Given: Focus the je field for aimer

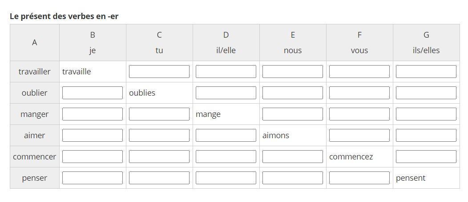Looking at the screenshot, I should pyautogui.click(x=93, y=136).
